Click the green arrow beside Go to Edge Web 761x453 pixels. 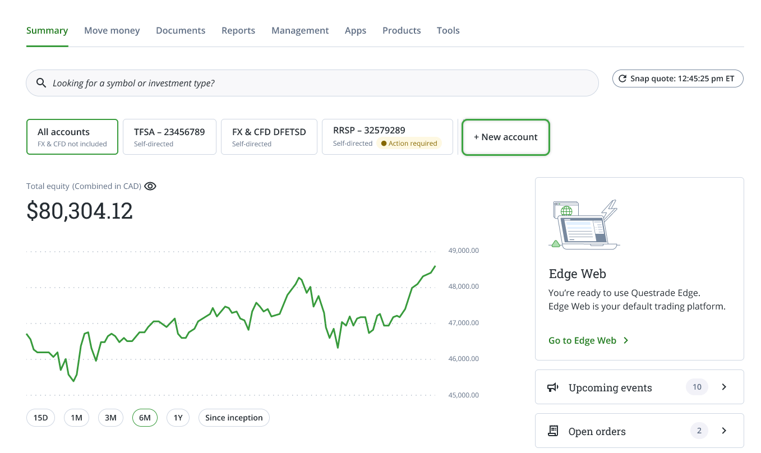tap(626, 340)
